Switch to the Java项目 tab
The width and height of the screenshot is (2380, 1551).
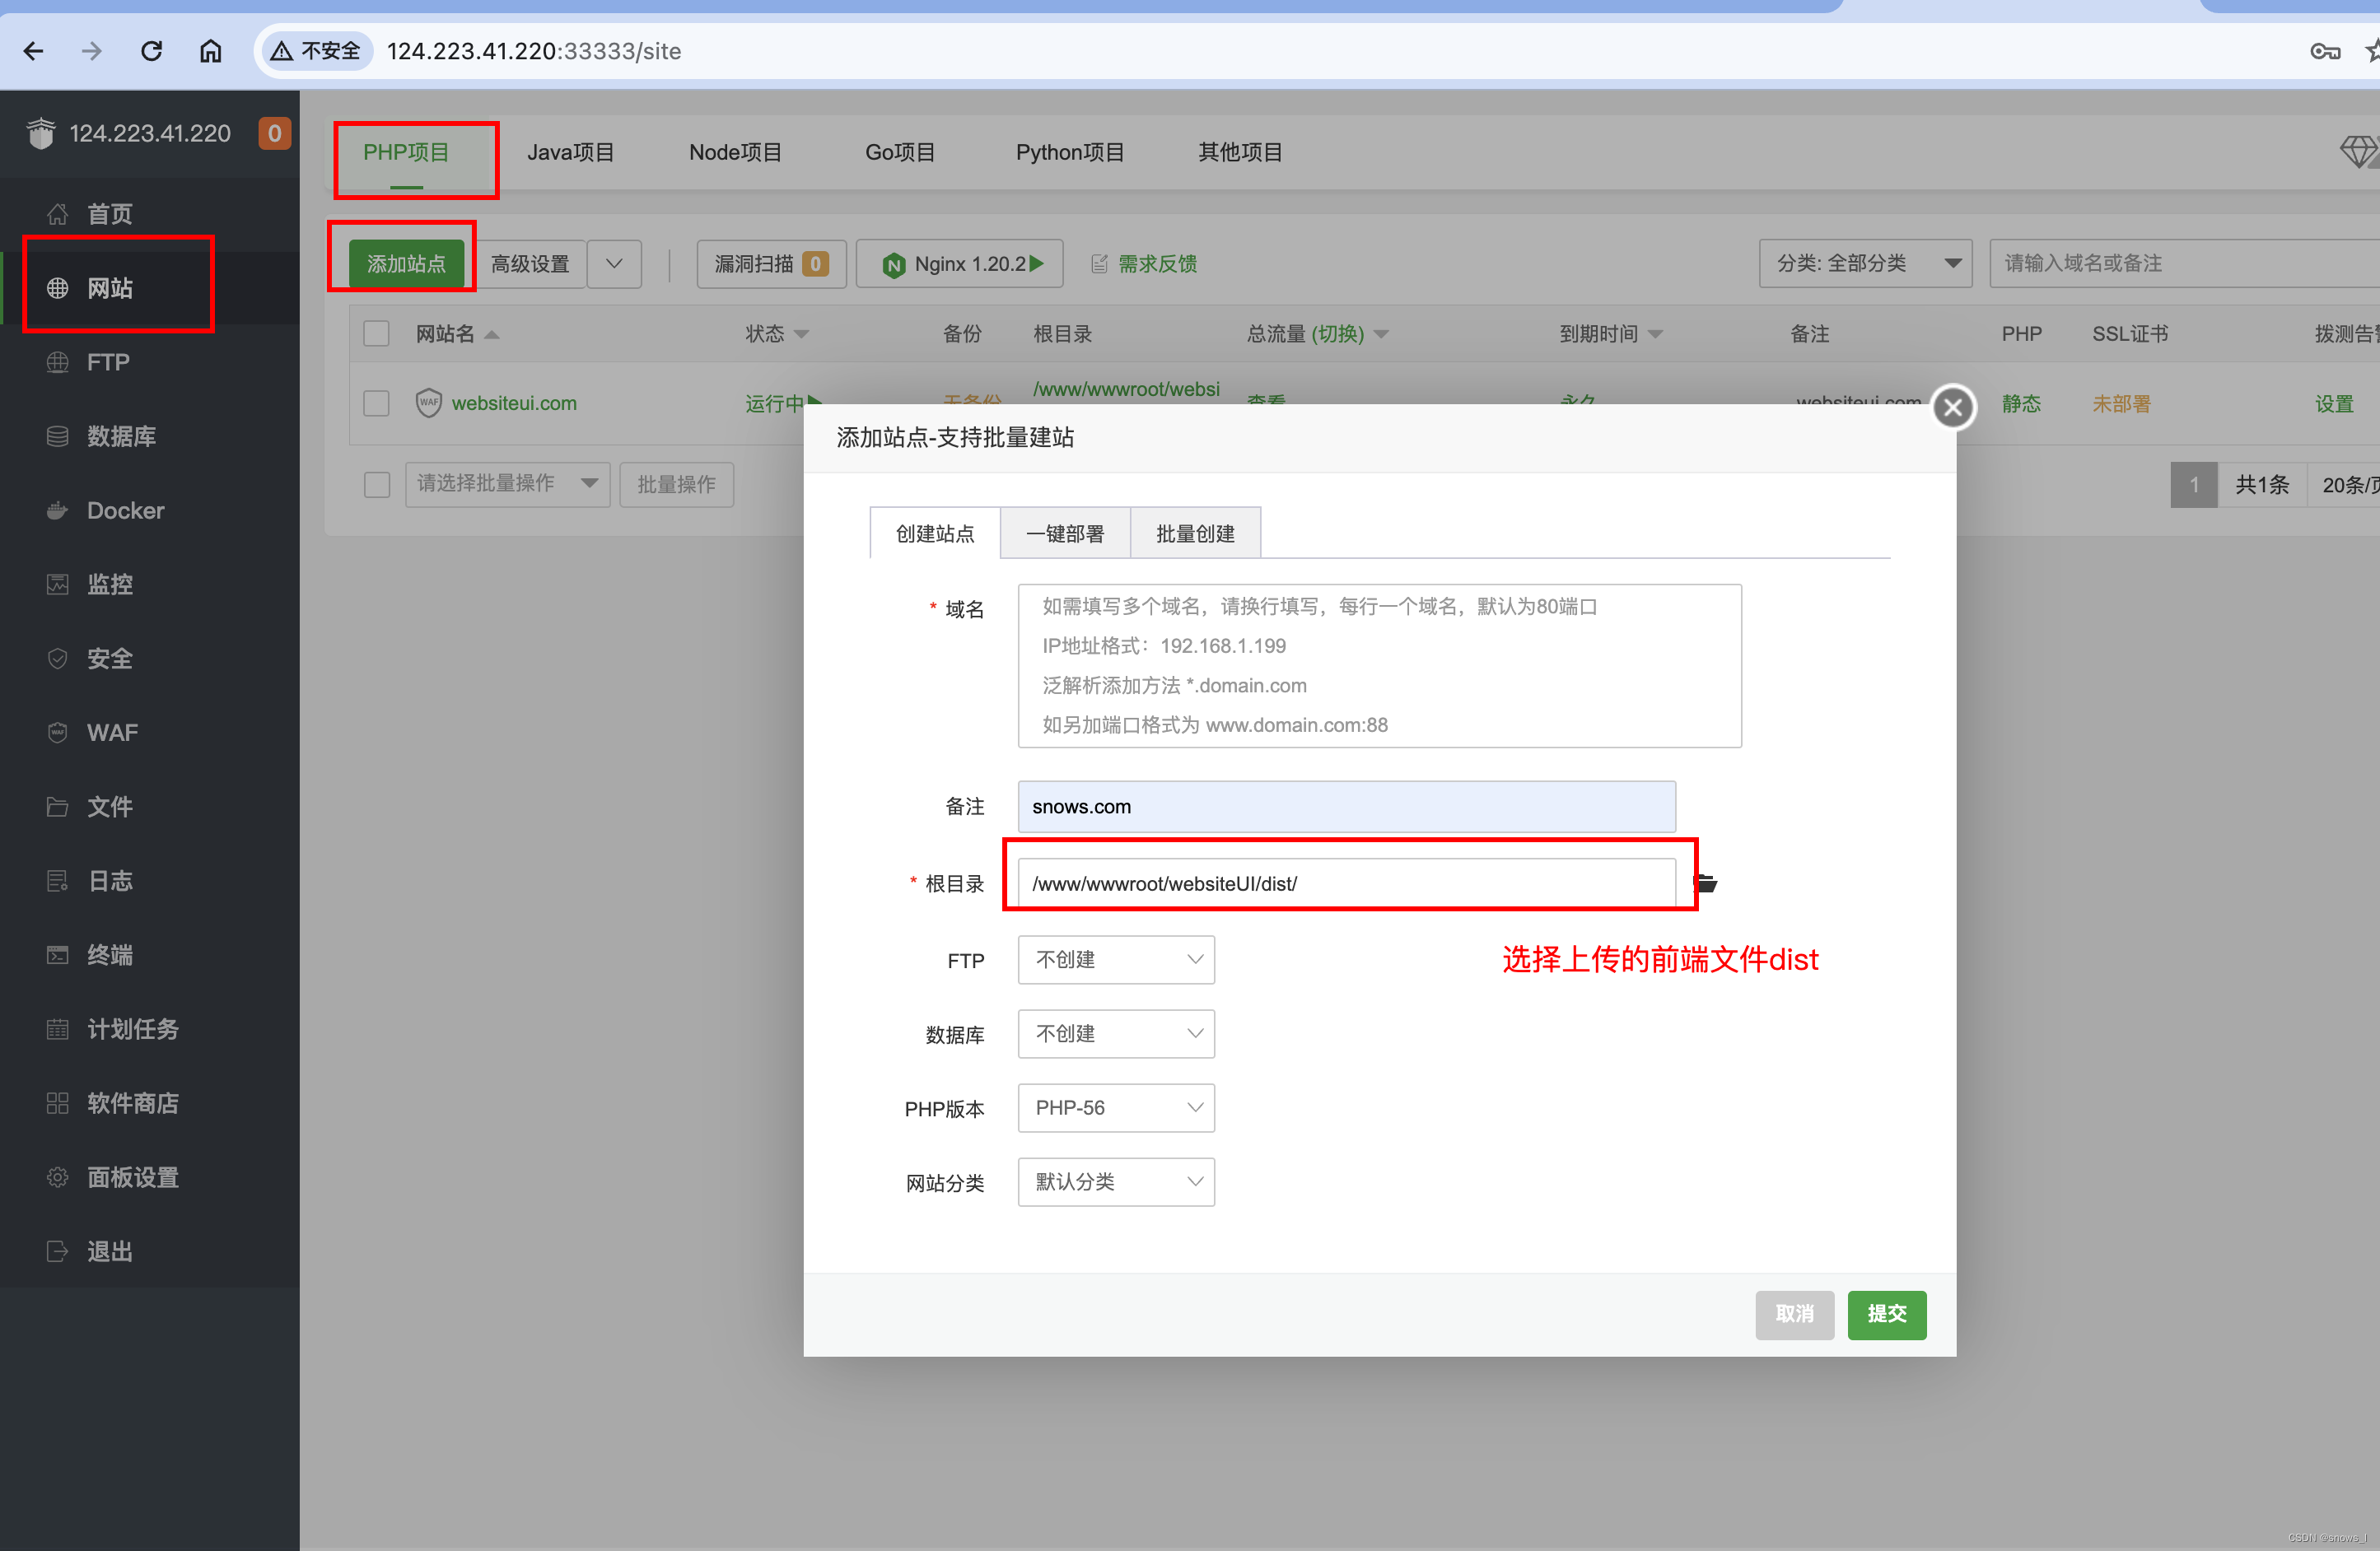pos(570,152)
